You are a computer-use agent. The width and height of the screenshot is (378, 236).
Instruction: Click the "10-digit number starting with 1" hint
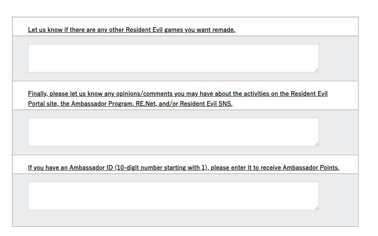(161, 168)
